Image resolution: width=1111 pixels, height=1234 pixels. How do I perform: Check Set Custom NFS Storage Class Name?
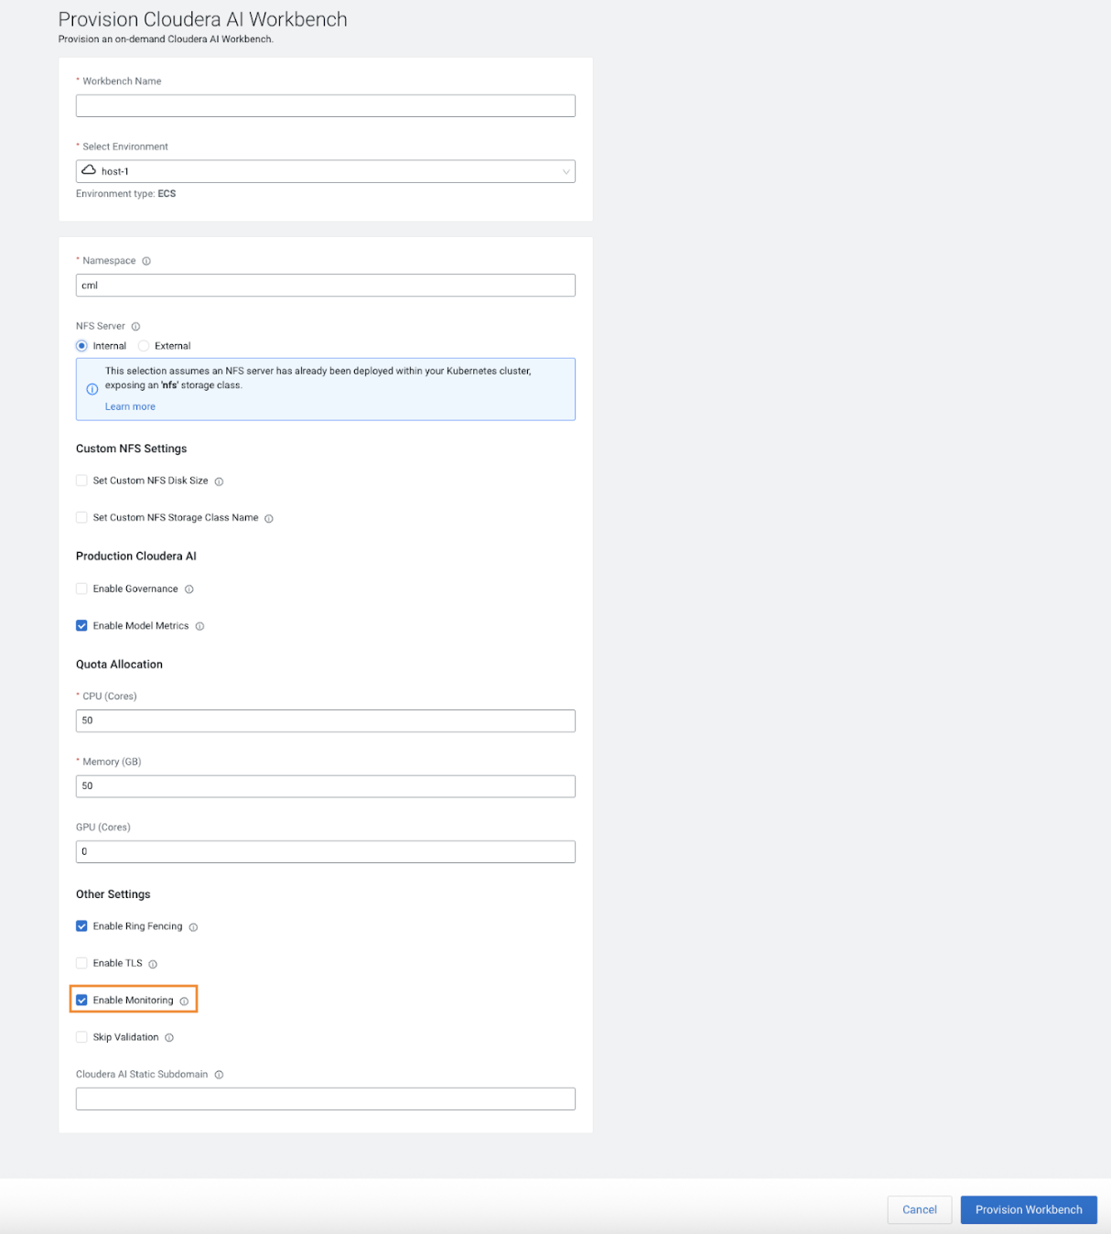pos(81,517)
